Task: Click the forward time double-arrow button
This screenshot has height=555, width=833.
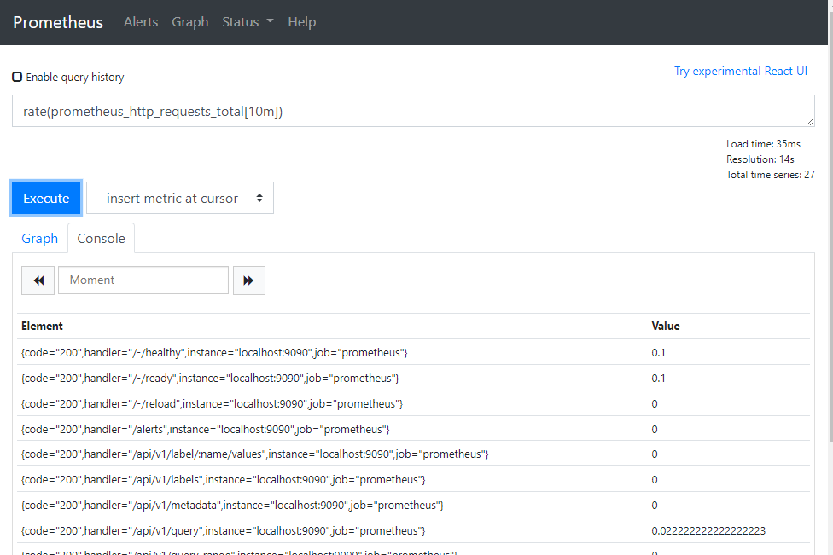Action: click(248, 280)
